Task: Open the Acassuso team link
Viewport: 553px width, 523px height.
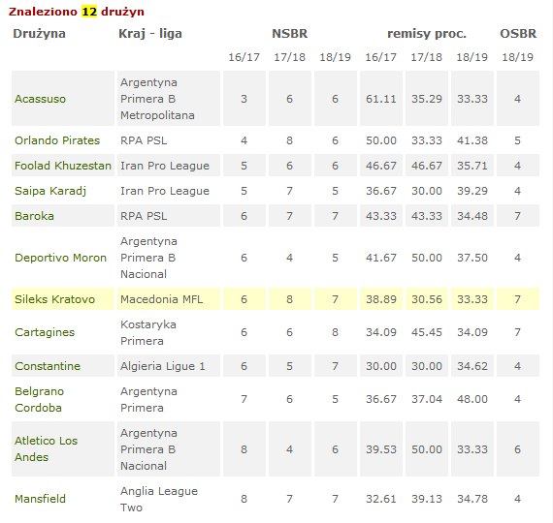Action: pos(40,99)
